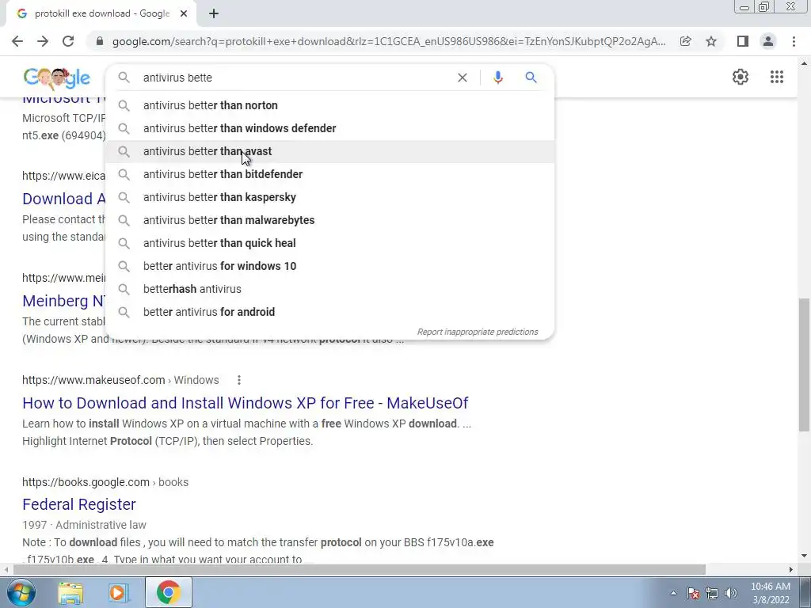Image resolution: width=811 pixels, height=608 pixels.
Task: Choose suggestion 'antivirus better than bitdefender'
Action: [x=329, y=174]
